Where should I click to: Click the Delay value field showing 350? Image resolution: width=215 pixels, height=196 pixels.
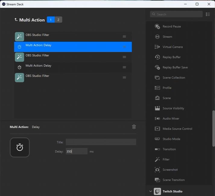point(77,151)
